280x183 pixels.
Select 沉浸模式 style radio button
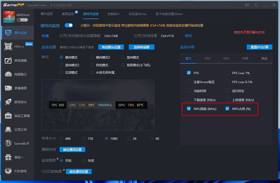[61, 72]
